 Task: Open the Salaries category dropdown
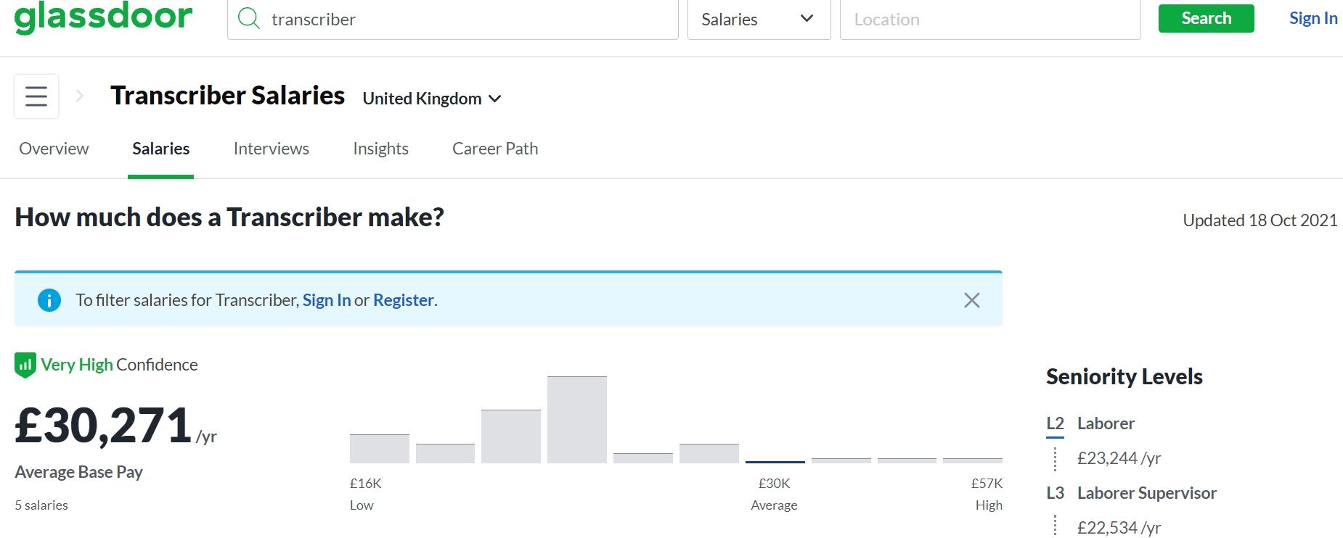point(759,20)
